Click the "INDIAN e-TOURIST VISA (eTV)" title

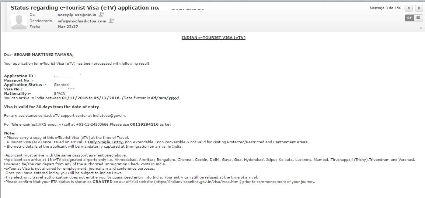tap(213, 38)
